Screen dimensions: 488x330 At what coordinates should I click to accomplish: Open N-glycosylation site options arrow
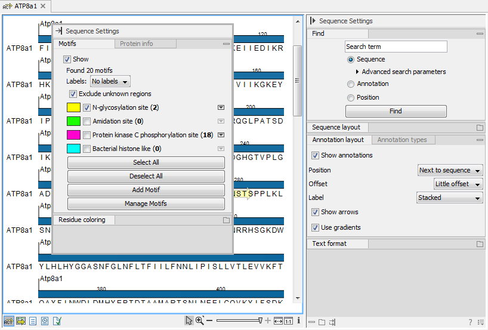point(221,107)
